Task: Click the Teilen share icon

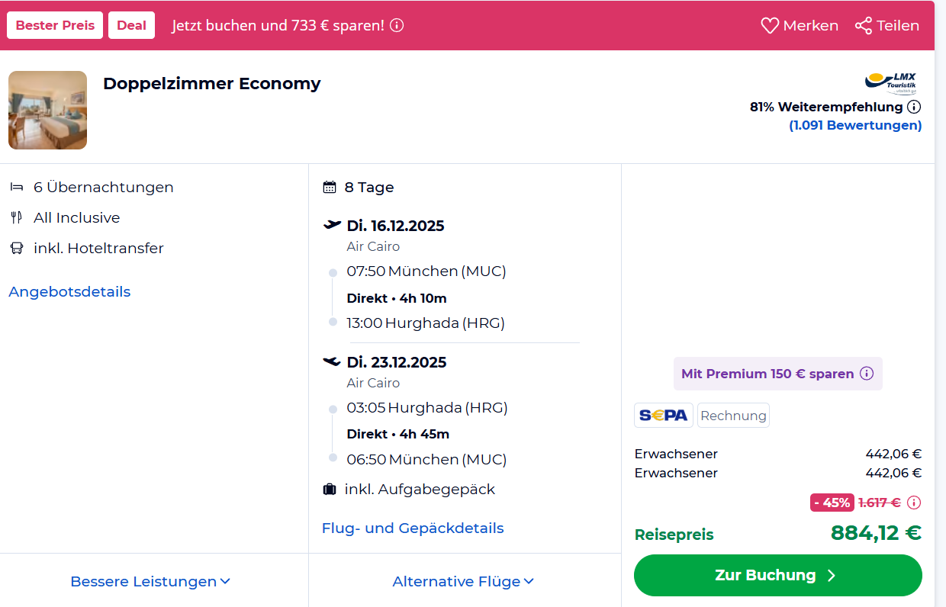Action: coord(864,25)
